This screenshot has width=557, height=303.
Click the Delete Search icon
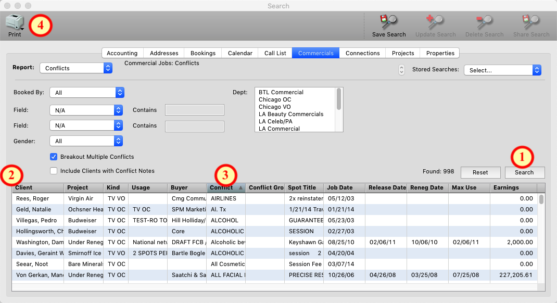[484, 22]
